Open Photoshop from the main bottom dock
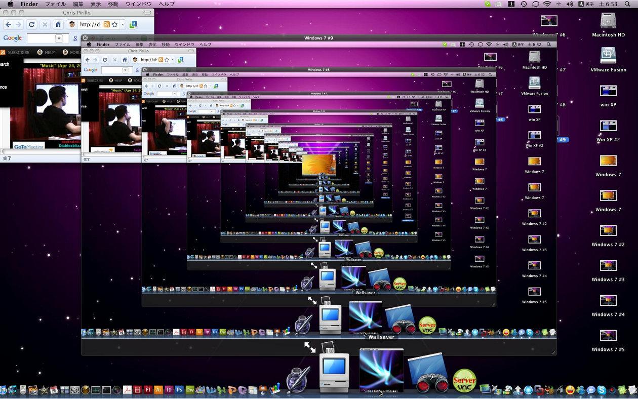 point(179,390)
